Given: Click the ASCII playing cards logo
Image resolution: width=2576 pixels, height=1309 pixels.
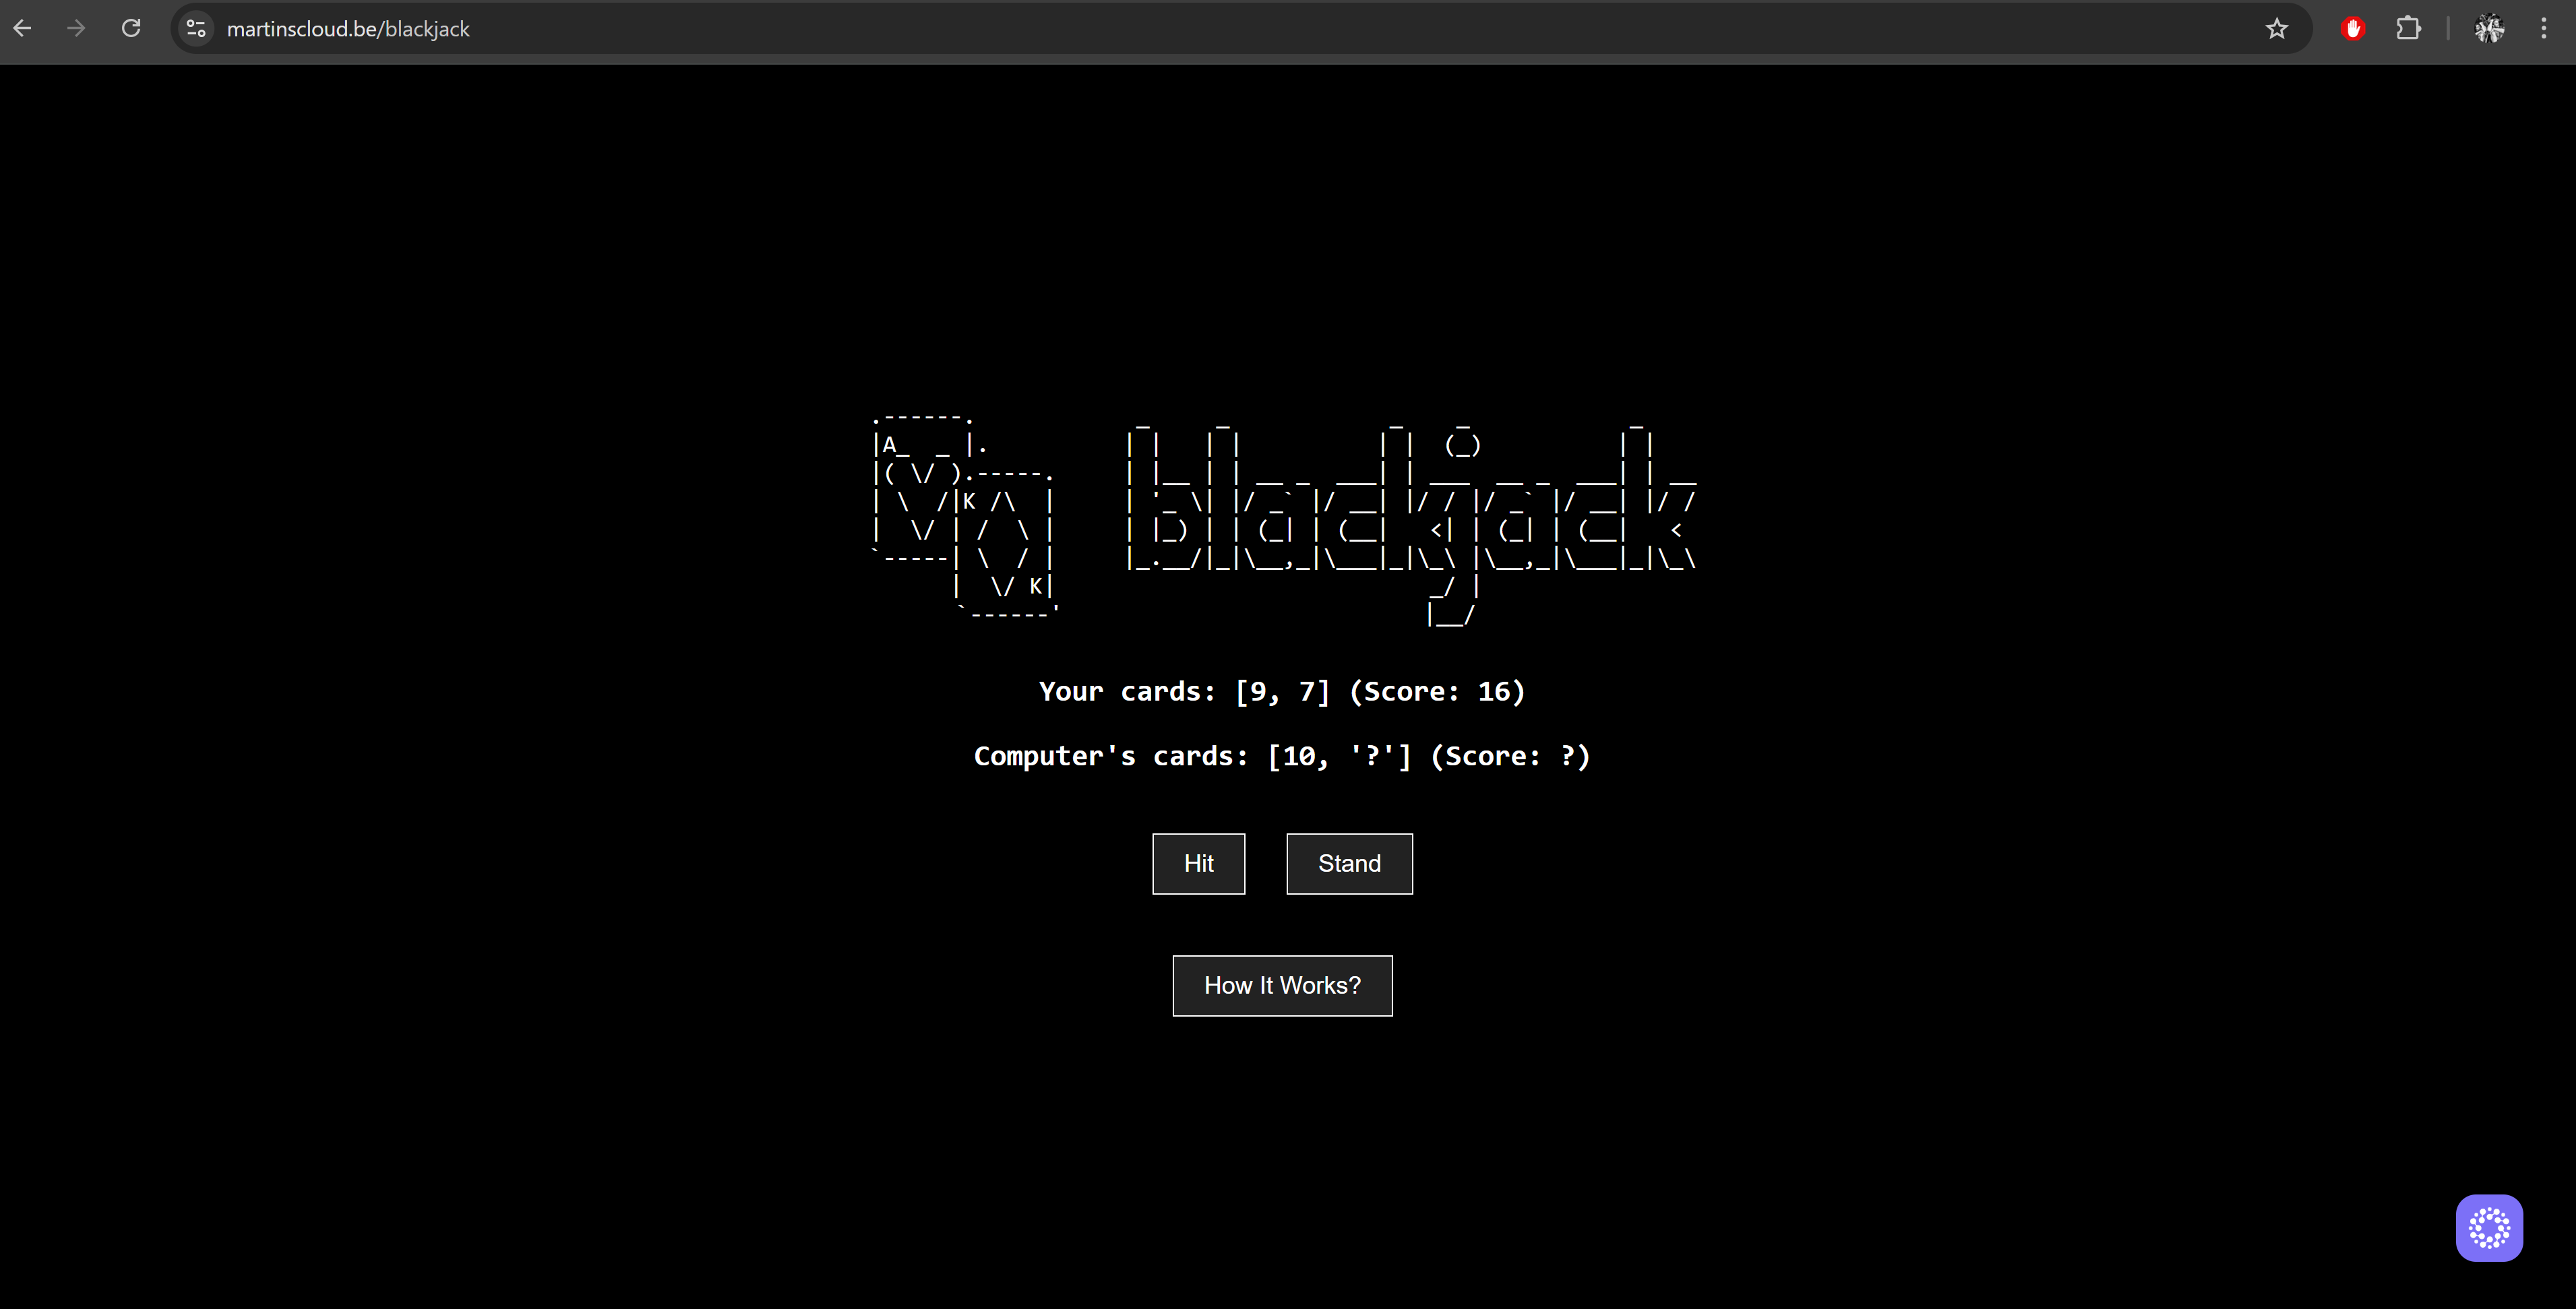Looking at the screenshot, I should tap(964, 515).
